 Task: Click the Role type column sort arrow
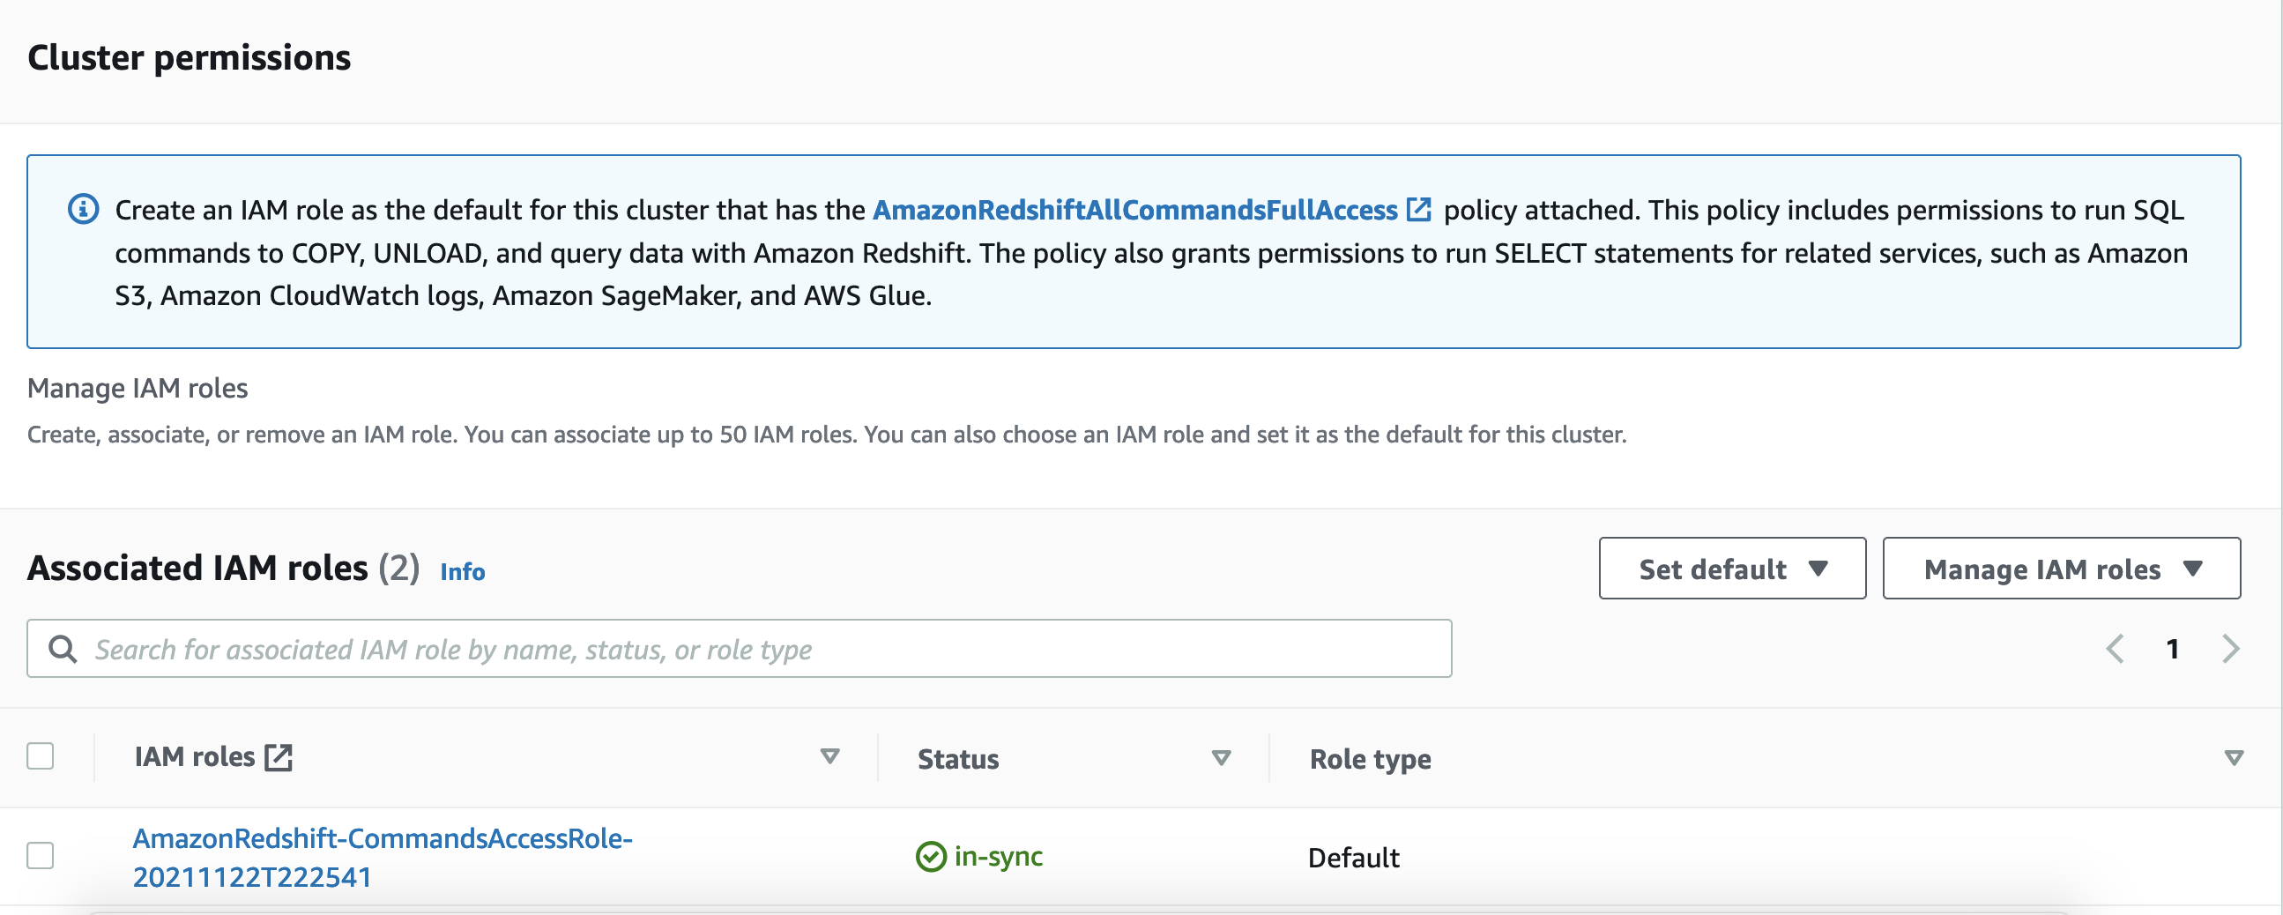click(2234, 758)
